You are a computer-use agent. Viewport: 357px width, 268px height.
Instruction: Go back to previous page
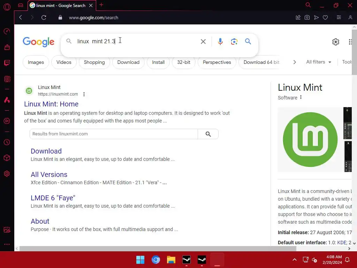pyautogui.click(x=21, y=17)
